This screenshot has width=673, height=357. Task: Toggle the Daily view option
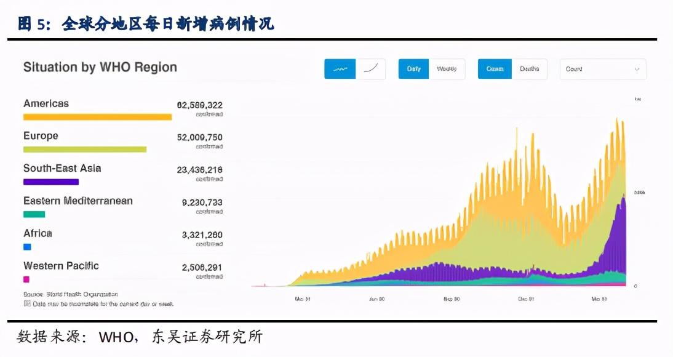413,70
